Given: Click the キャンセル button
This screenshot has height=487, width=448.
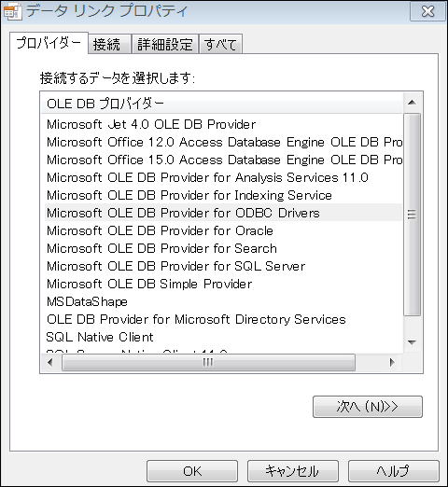Looking at the screenshot, I should click(293, 471).
